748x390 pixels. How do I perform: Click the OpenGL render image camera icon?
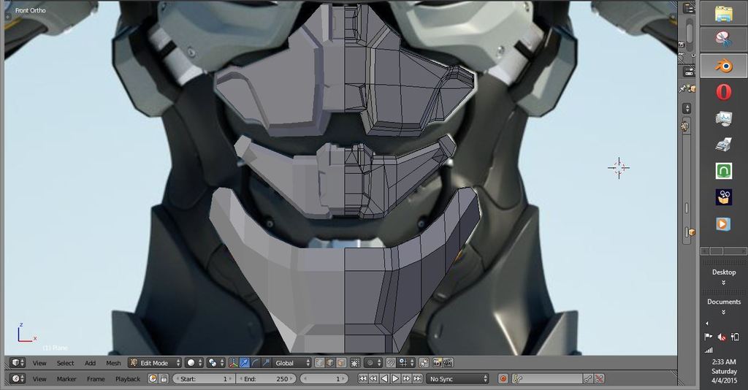437,363
